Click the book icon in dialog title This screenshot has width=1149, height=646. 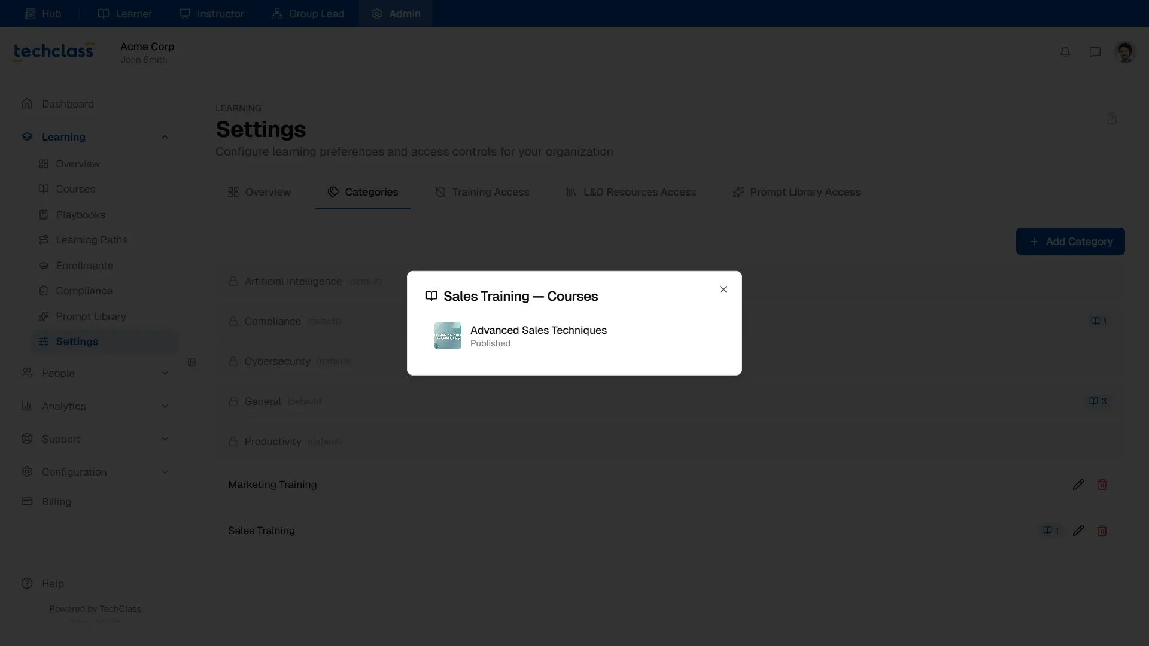pos(431,296)
